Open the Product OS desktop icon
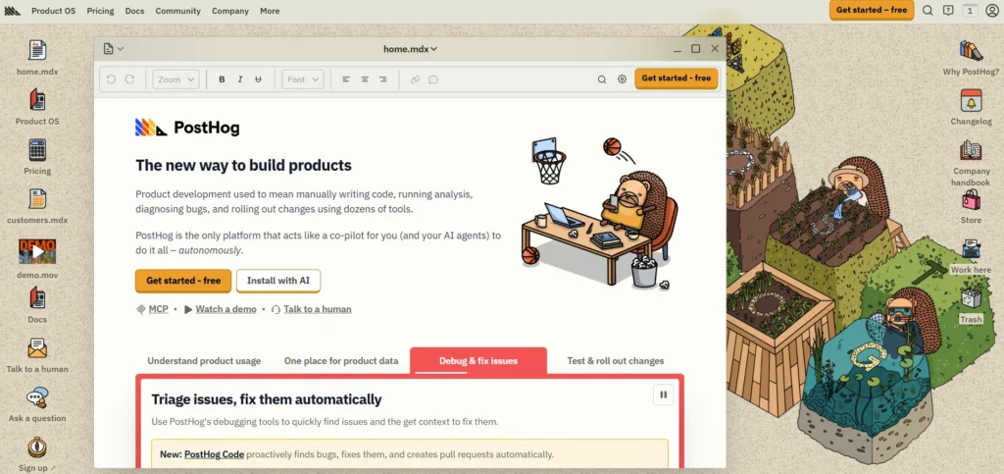 click(37, 99)
